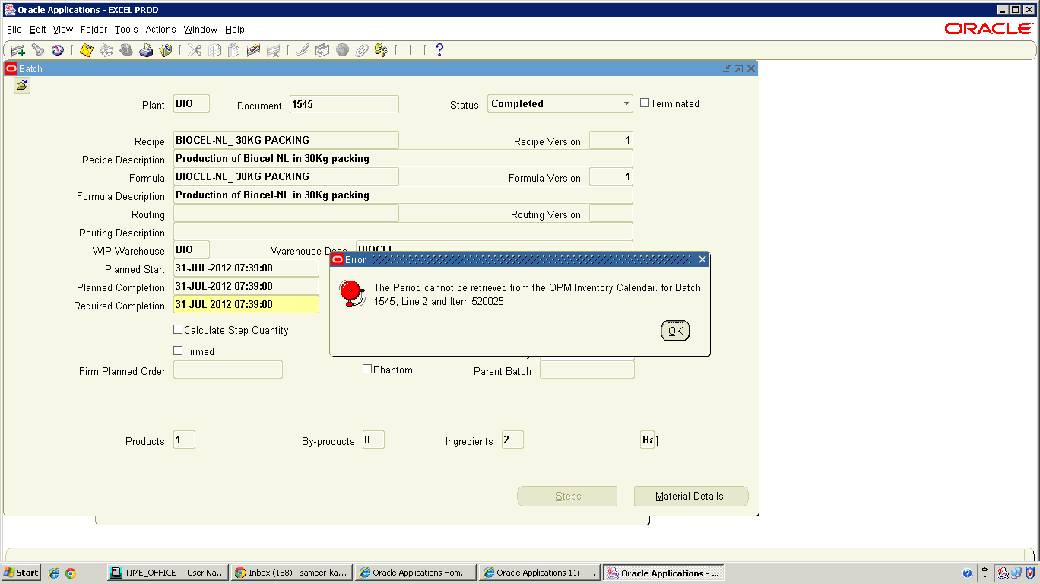Click the Save diskette toolbar icon

click(86, 50)
